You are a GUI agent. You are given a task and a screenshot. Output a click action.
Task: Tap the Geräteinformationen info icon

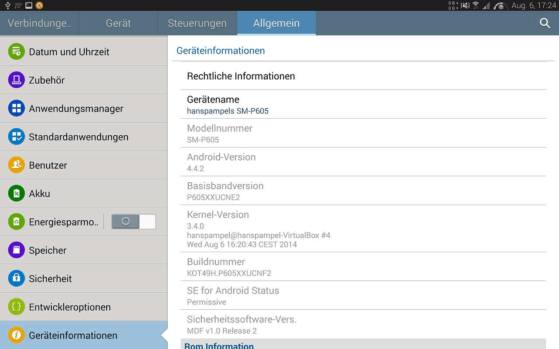point(17,335)
